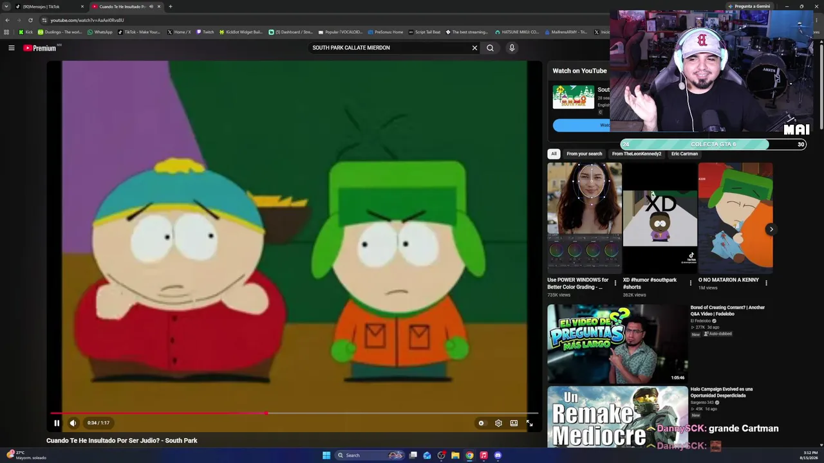Open File Explorer from the taskbar
Screen dimensions: 824x463
(x=455, y=455)
